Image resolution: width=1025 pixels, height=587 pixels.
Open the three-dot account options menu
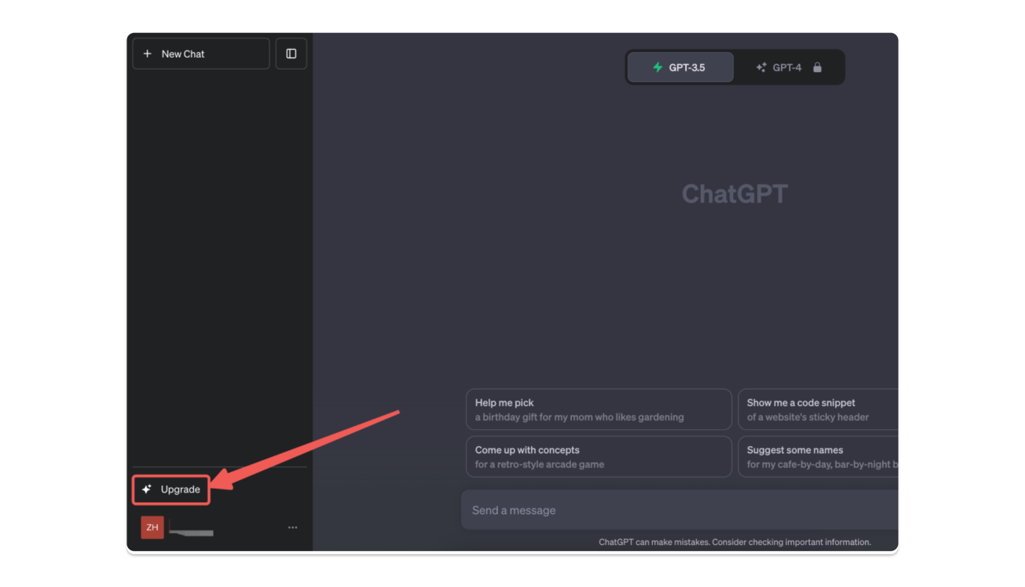click(293, 527)
